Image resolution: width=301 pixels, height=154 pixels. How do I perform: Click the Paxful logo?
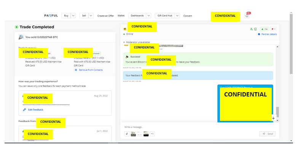51,16
